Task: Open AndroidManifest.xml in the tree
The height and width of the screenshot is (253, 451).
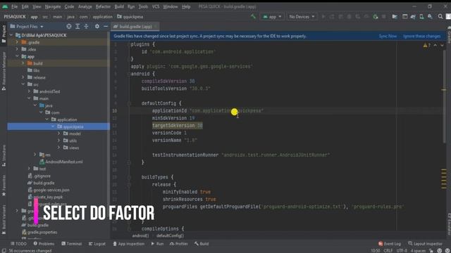Action: click(x=61, y=162)
